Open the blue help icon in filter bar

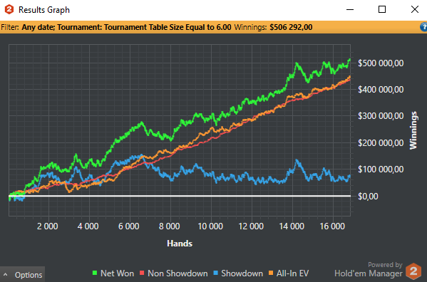pyautogui.click(x=423, y=27)
